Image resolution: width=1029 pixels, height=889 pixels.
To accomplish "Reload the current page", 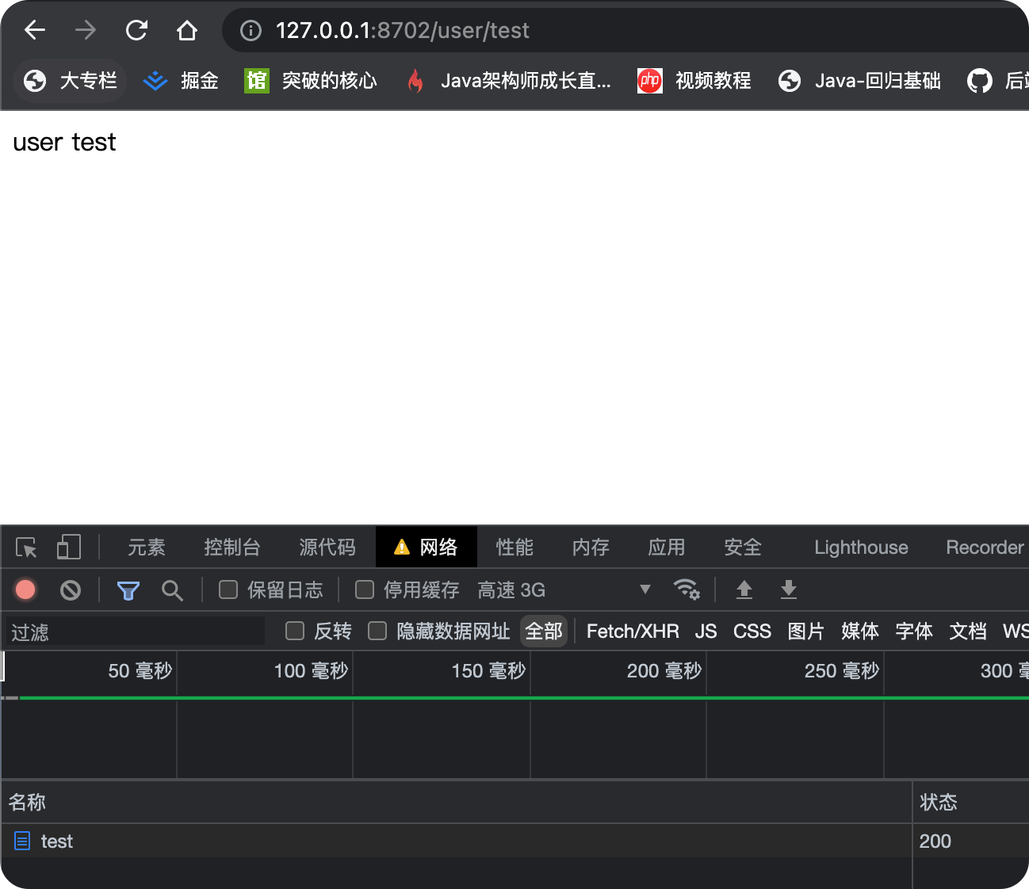I will tap(136, 30).
